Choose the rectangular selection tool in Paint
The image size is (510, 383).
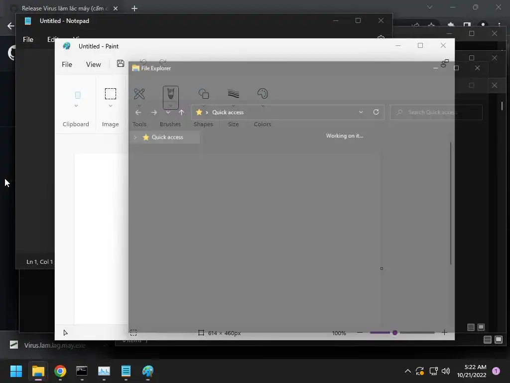[110, 94]
